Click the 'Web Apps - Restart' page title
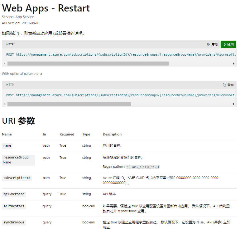Screen dimensions: 240x229 46,8
